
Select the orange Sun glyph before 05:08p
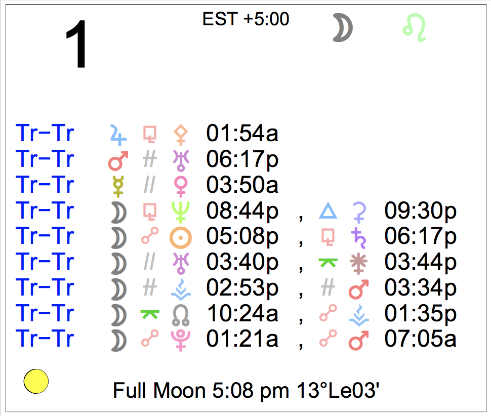pyautogui.click(x=181, y=237)
